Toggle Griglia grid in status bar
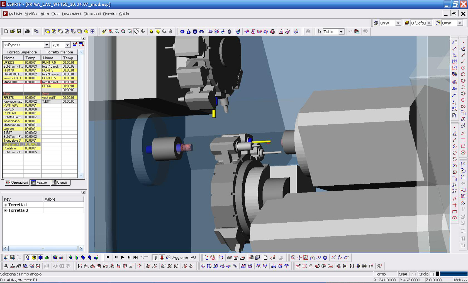 [x=423, y=274]
